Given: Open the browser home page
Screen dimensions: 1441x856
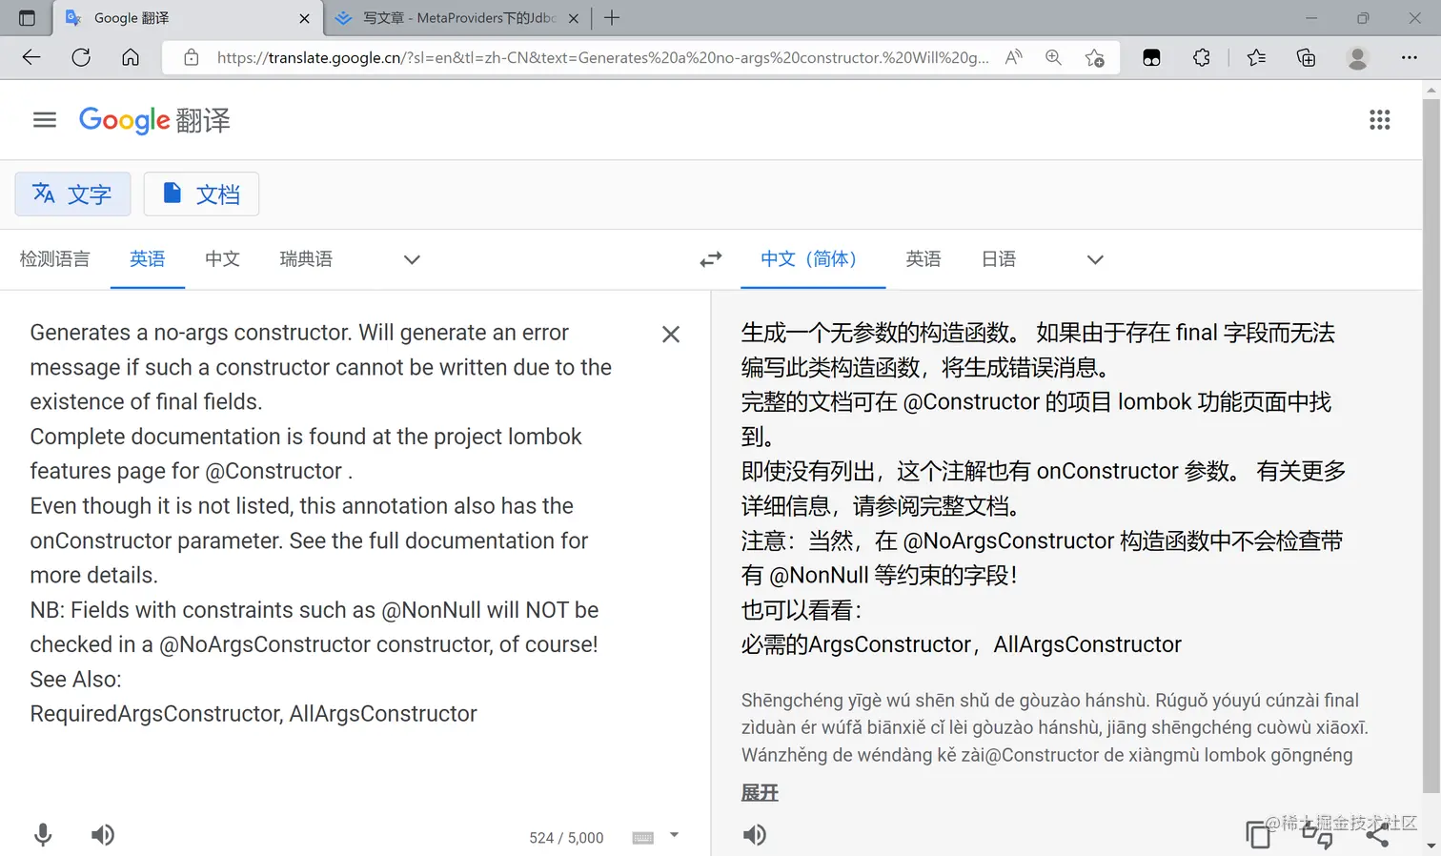Looking at the screenshot, I should tap(131, 57).
